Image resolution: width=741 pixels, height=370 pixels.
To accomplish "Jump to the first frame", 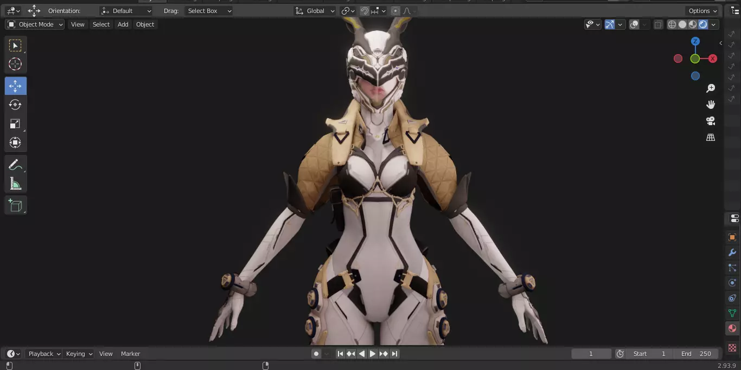I will [340, 354].
